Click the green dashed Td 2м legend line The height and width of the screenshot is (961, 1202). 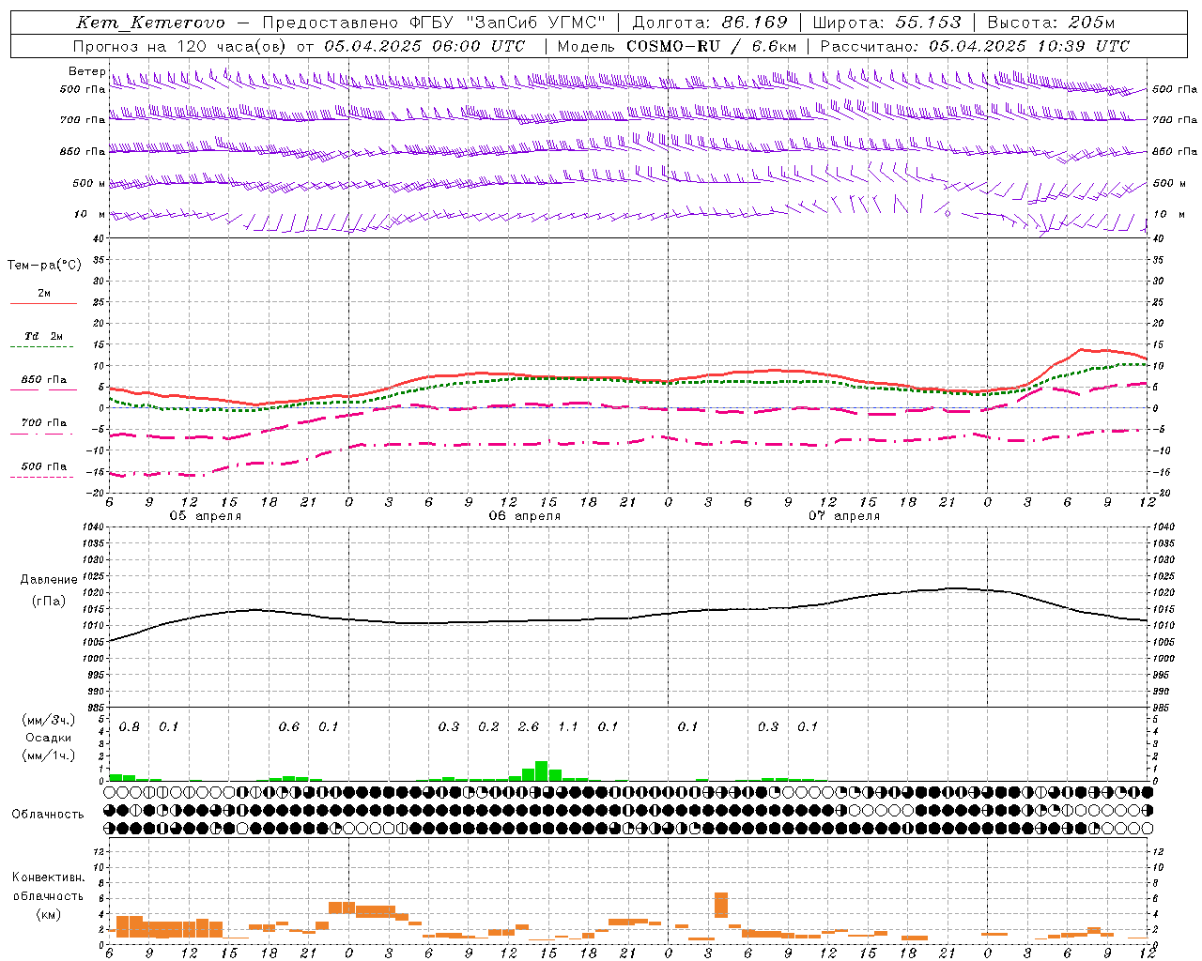[41, 347]
